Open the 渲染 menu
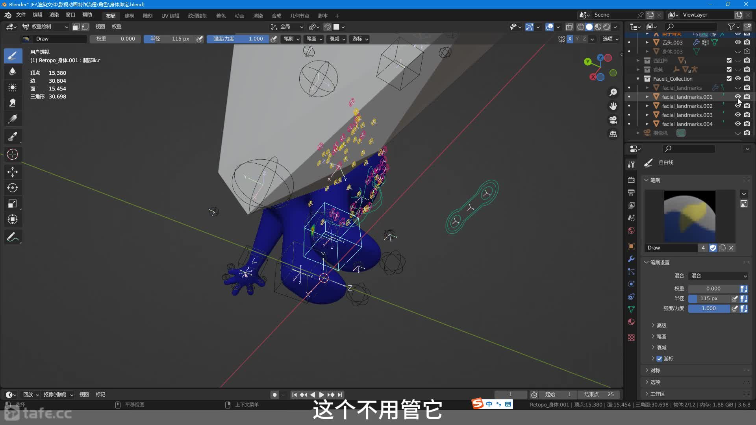The image size is (756, 425). click(x=54, y=15)
